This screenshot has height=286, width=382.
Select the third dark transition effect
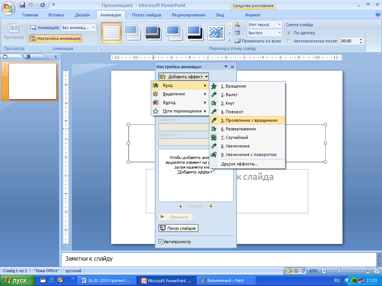tap(153, 33)
